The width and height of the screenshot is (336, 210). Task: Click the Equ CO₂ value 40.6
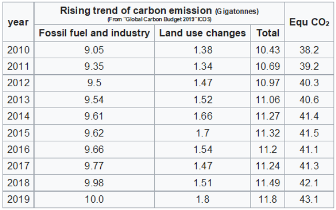309,100
